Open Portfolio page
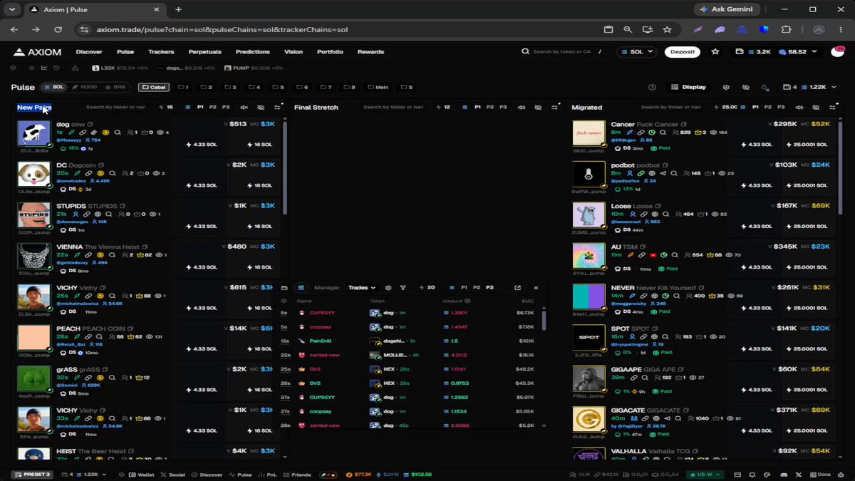This screenshot has height=481, width=855. coord(330,52)
